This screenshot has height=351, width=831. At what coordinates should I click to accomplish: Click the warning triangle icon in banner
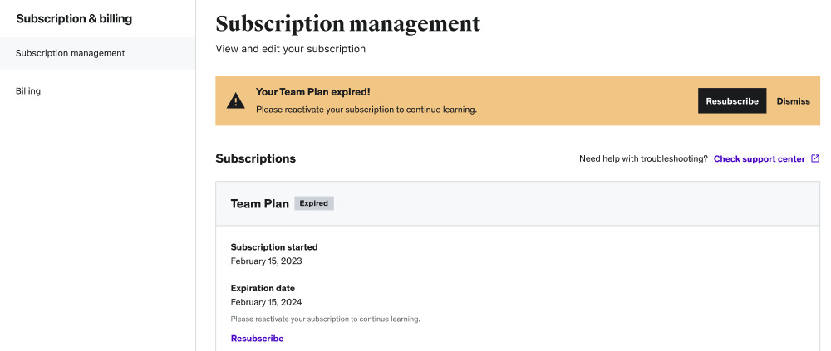[236, 101]
